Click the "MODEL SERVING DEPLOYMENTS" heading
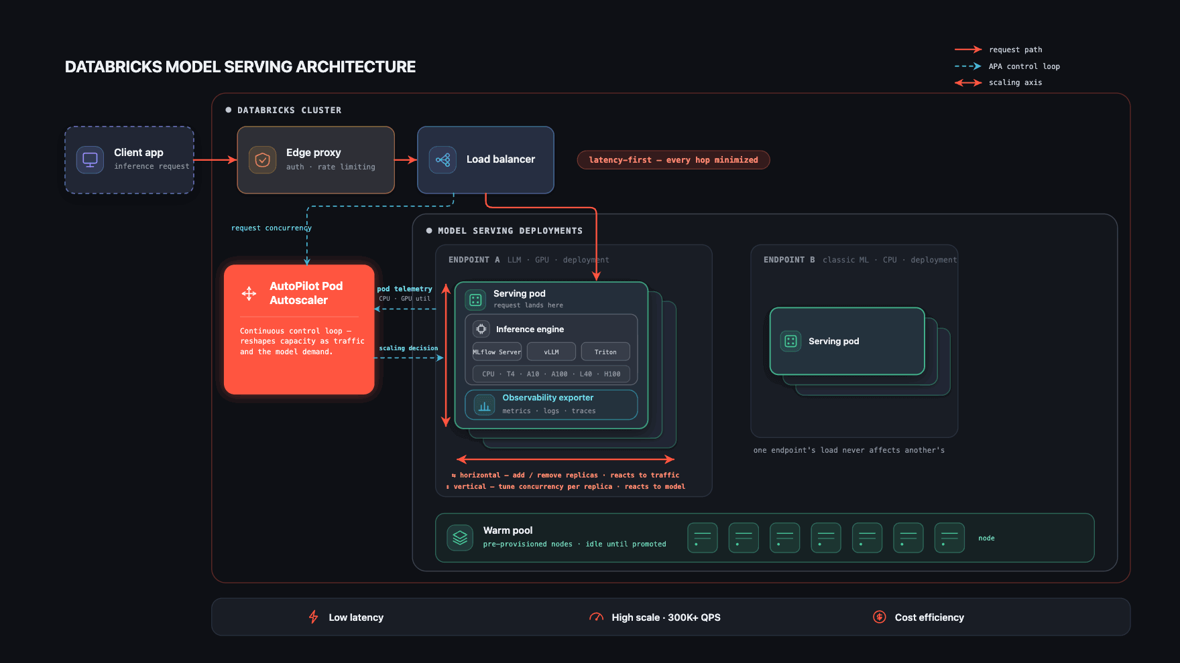 510,231
